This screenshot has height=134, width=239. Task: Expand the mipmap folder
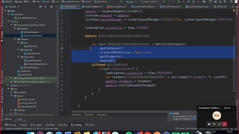tap(12, 110)
